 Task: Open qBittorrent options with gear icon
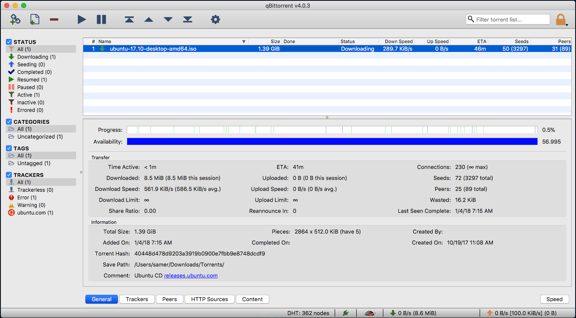tap(215, 19)
